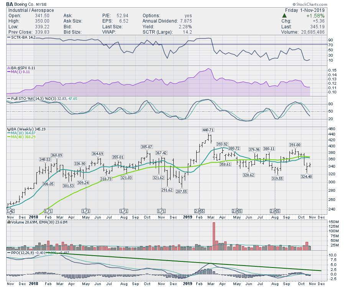Click the +1.58% percent change
This screenshot has height=287, width=345.
tap(315, 16)
